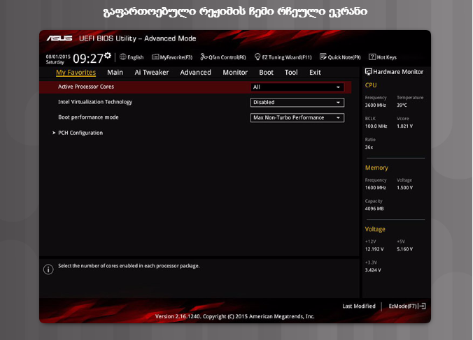Image resolution: width=473 pixels, height=340 pixels.
Task: Open the Exit menu tab
Action: pyautogui.click(x=315, y=72)
